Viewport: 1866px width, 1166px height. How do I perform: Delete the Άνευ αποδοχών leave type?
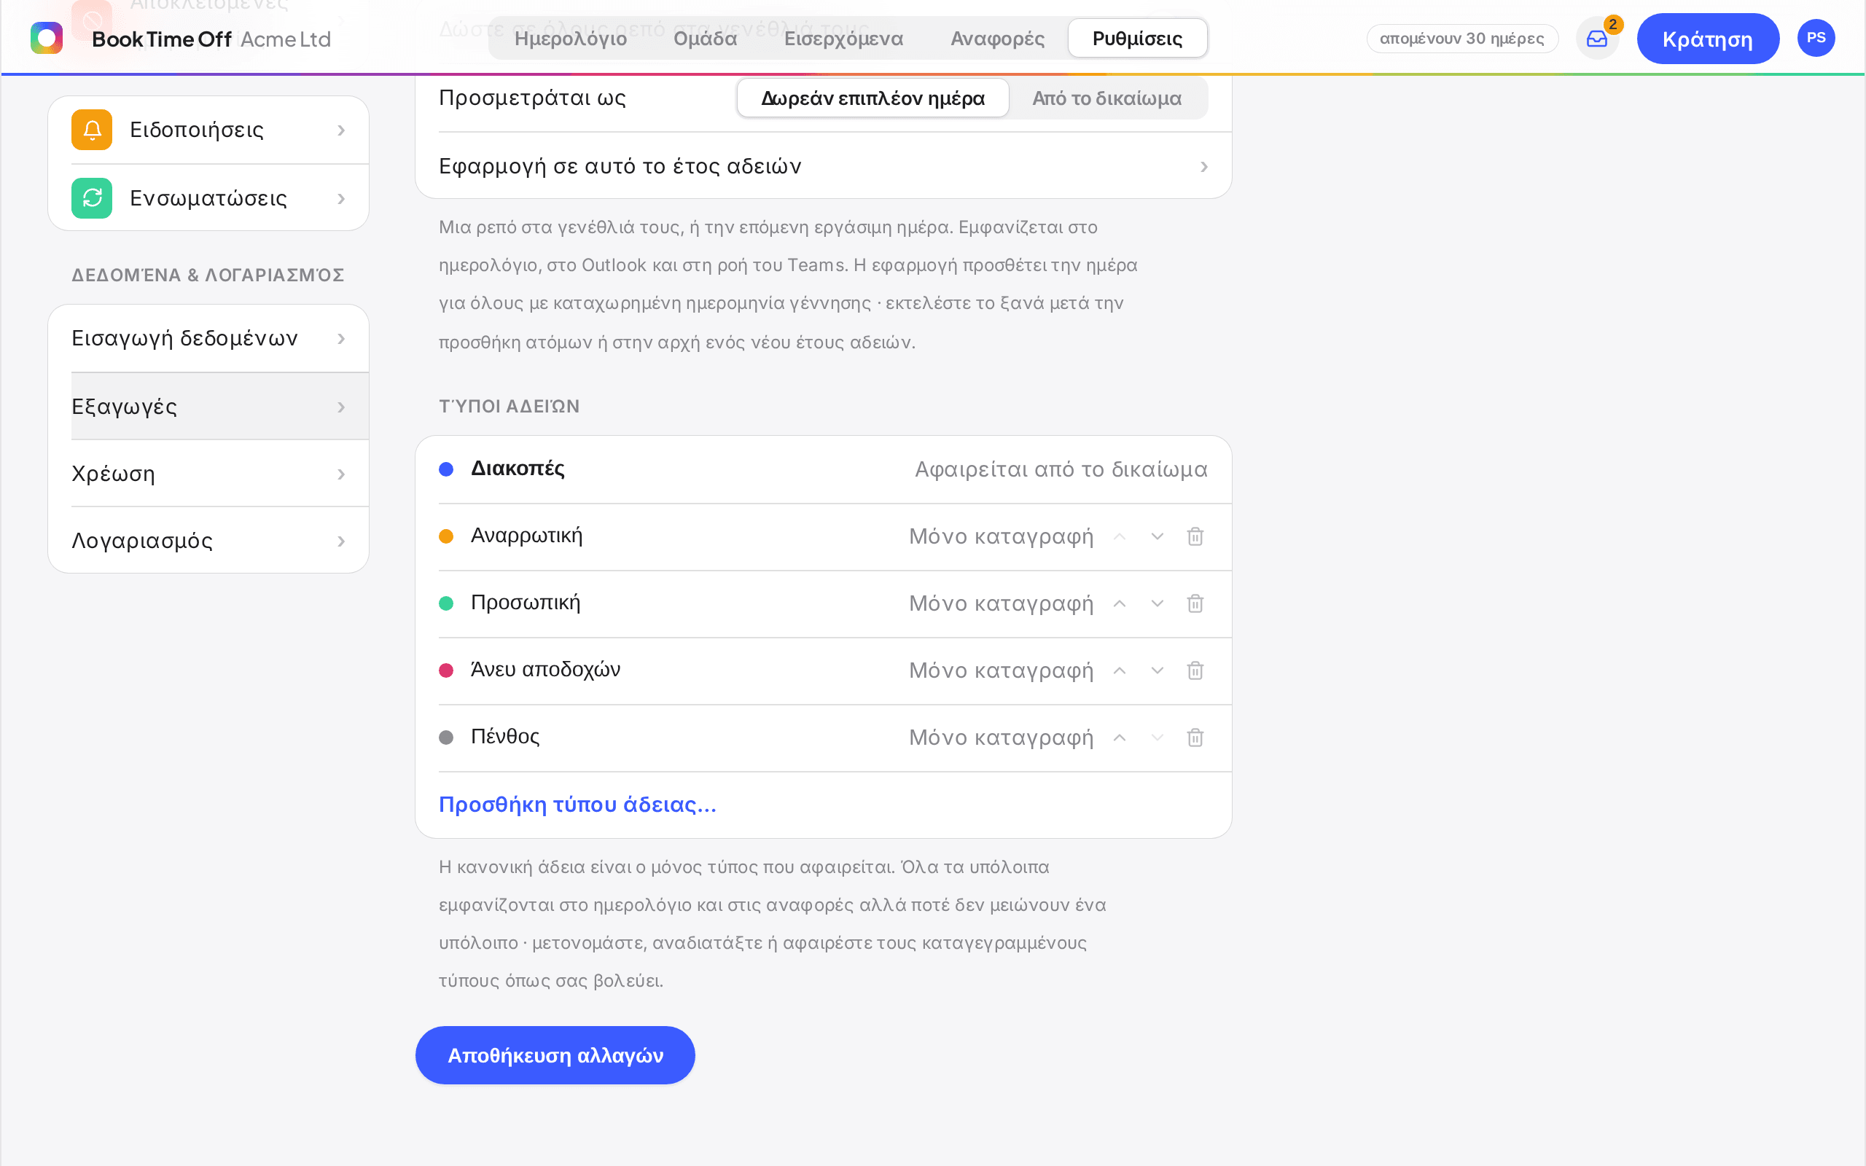coord(1195,671)
